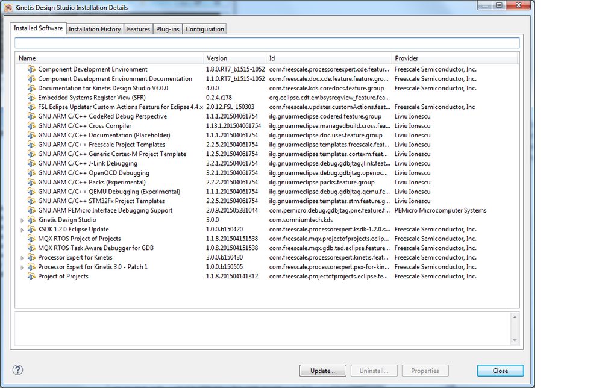This screenshot has width=602, height=388.
Task: Click icon for Documentation for Kinetis Design Studio V3.0.0
Action: tap(31, 89)
